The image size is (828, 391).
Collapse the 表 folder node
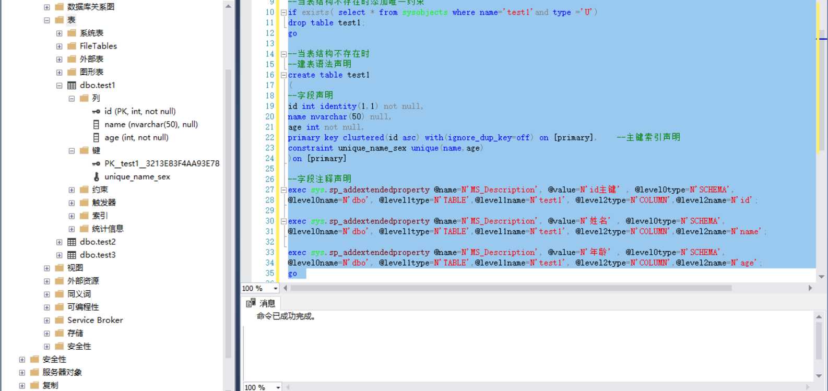pos(47,20)
